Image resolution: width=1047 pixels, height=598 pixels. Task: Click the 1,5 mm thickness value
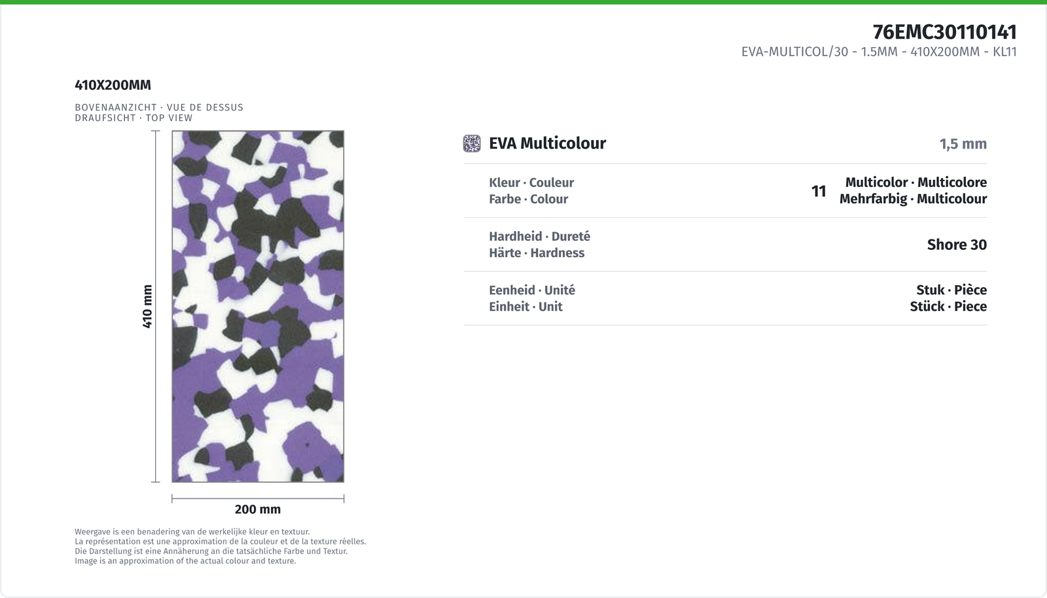pos(963,144)
